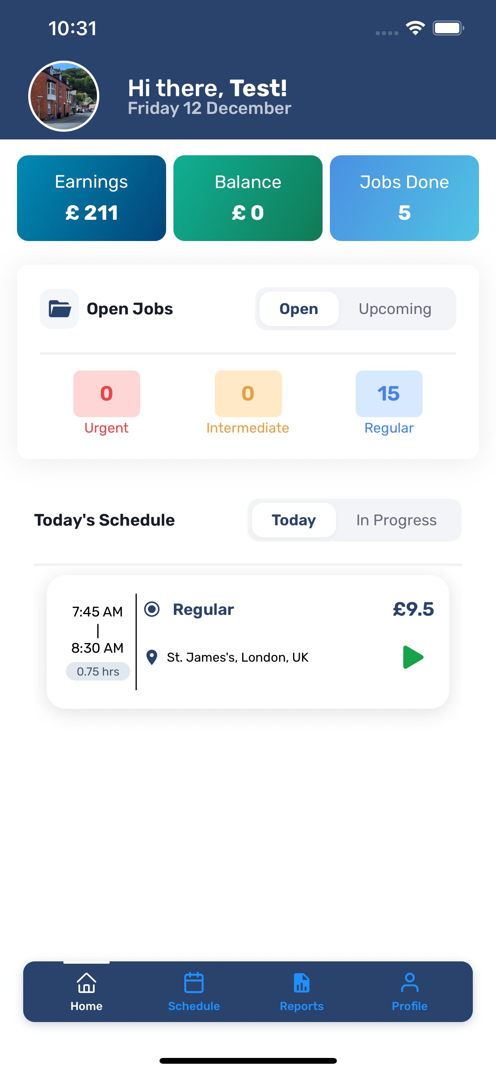The height and width of the screenshot is (1073, 496).
Task: Open the Balance £0 card
Action: pos(248,198)
